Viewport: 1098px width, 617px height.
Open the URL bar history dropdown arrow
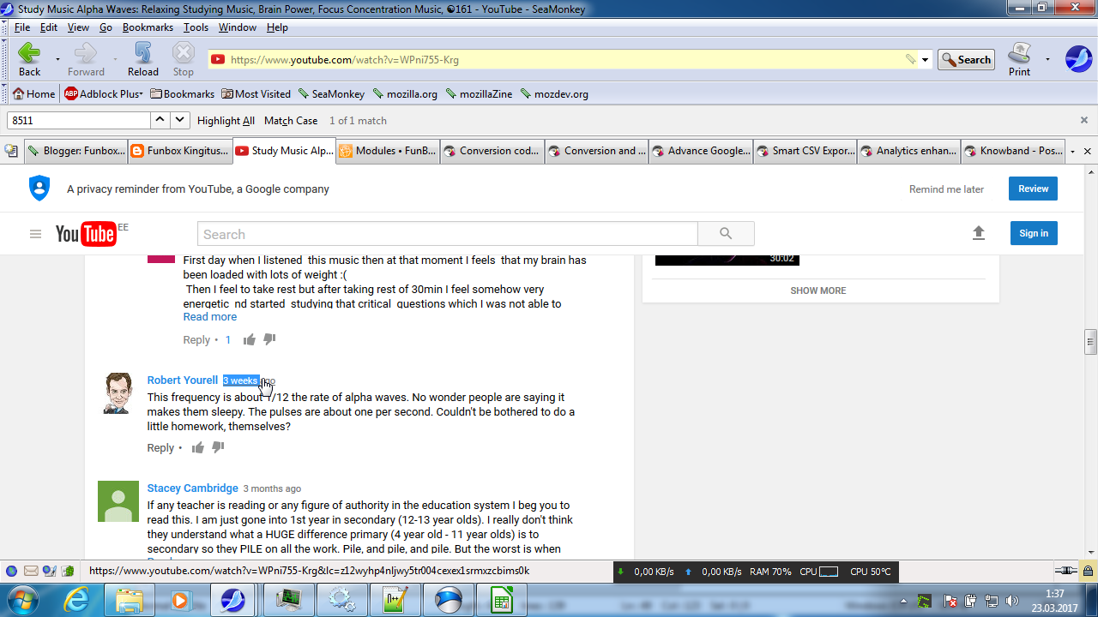(925, 60)
